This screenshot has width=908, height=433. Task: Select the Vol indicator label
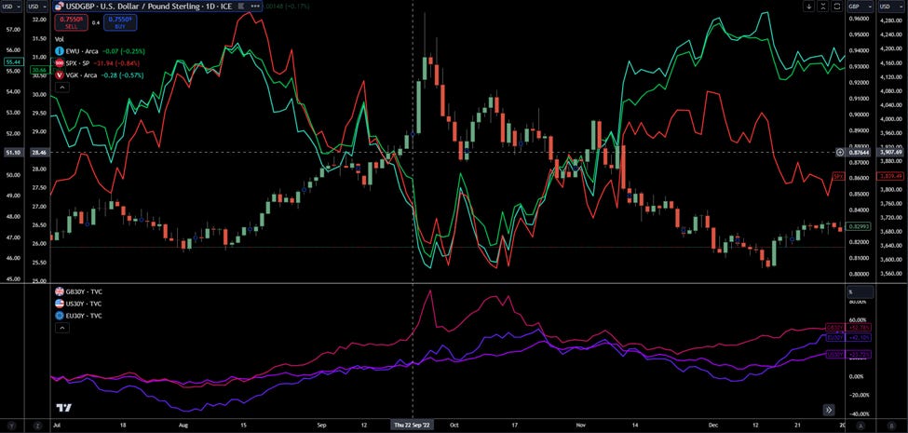[x=59, y=39]
